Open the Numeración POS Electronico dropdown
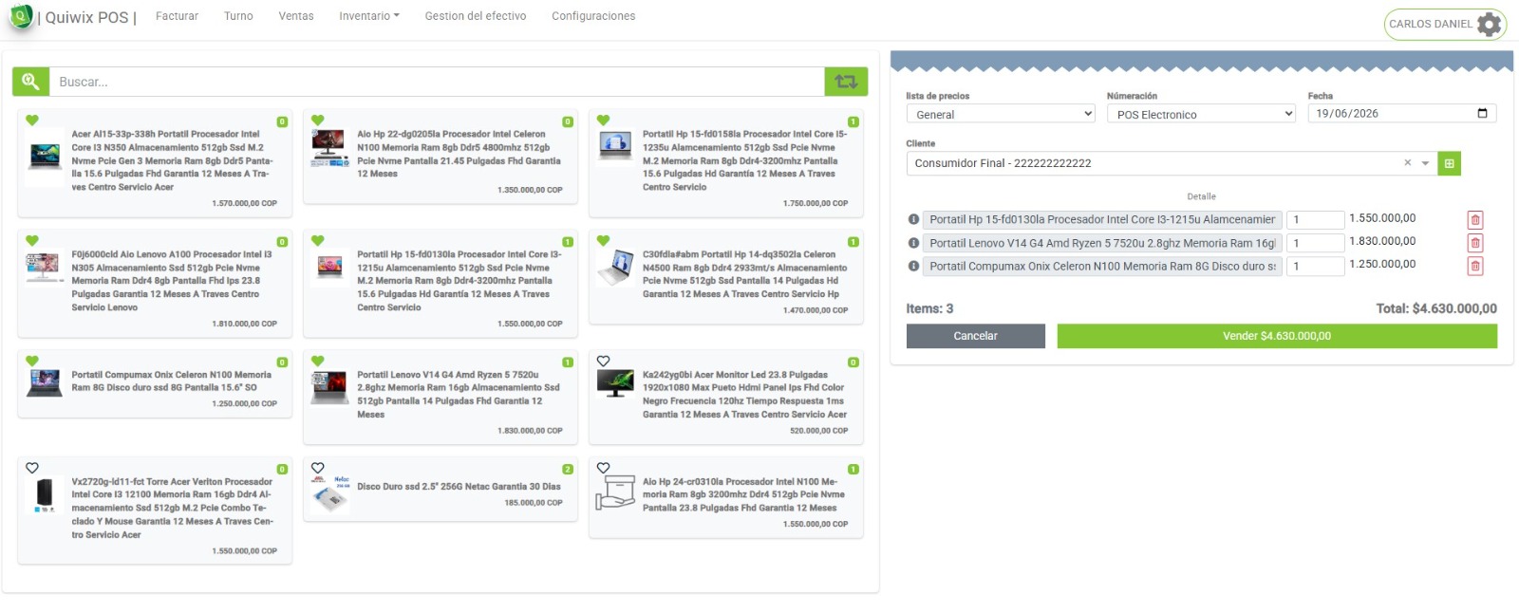The height and width of the screenshot is (613, 1519). click(1202, 114)
